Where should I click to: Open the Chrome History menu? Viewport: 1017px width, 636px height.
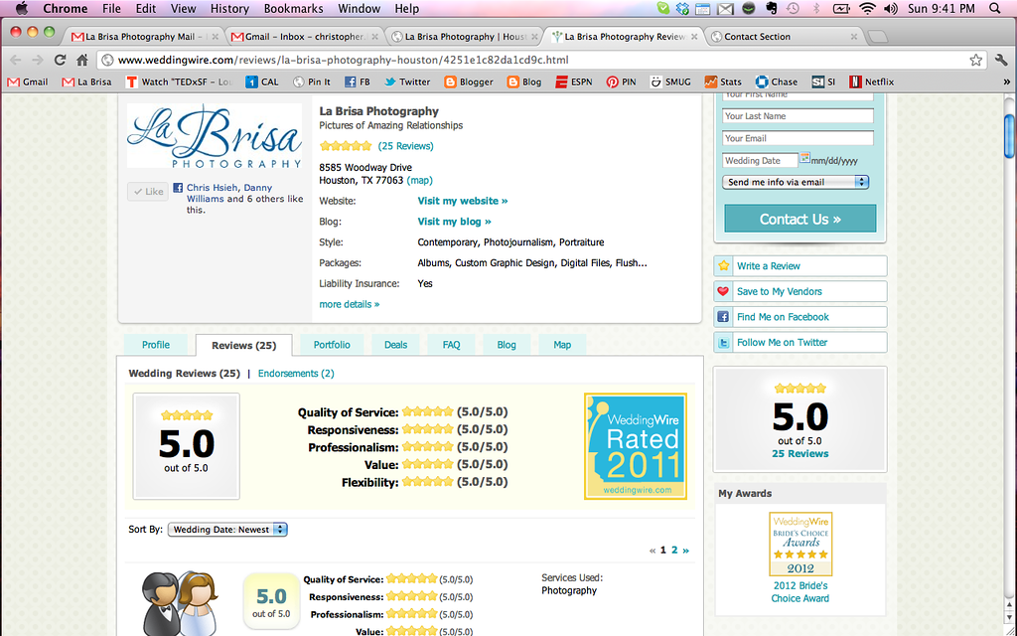[x=229, y=8]
